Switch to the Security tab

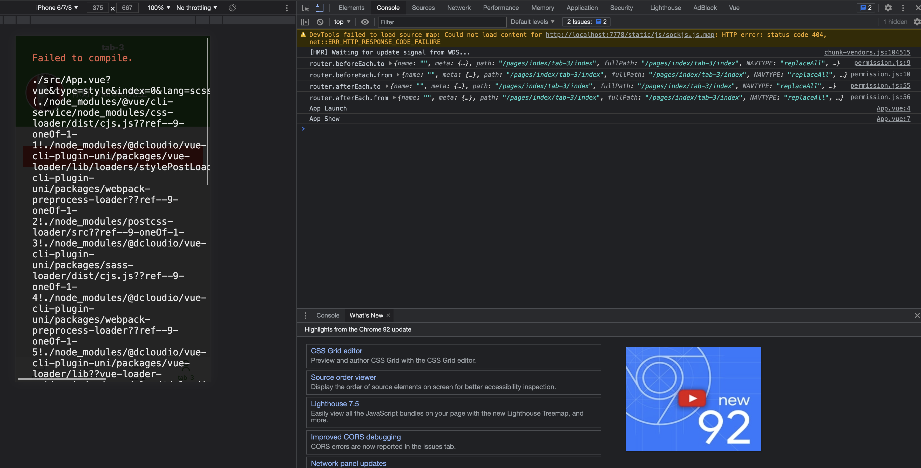click(621, 8)
